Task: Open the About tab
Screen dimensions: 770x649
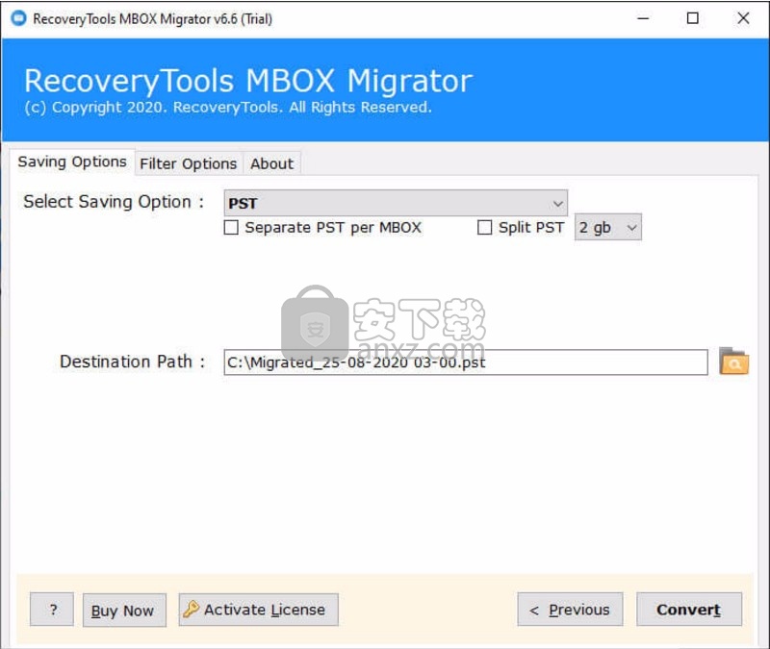Action: click(271, 163)
